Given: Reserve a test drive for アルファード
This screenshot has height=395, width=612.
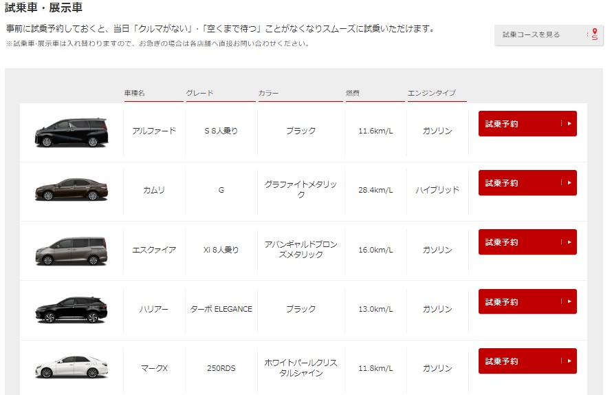Looking at the screenshot, I should [527, 123].
